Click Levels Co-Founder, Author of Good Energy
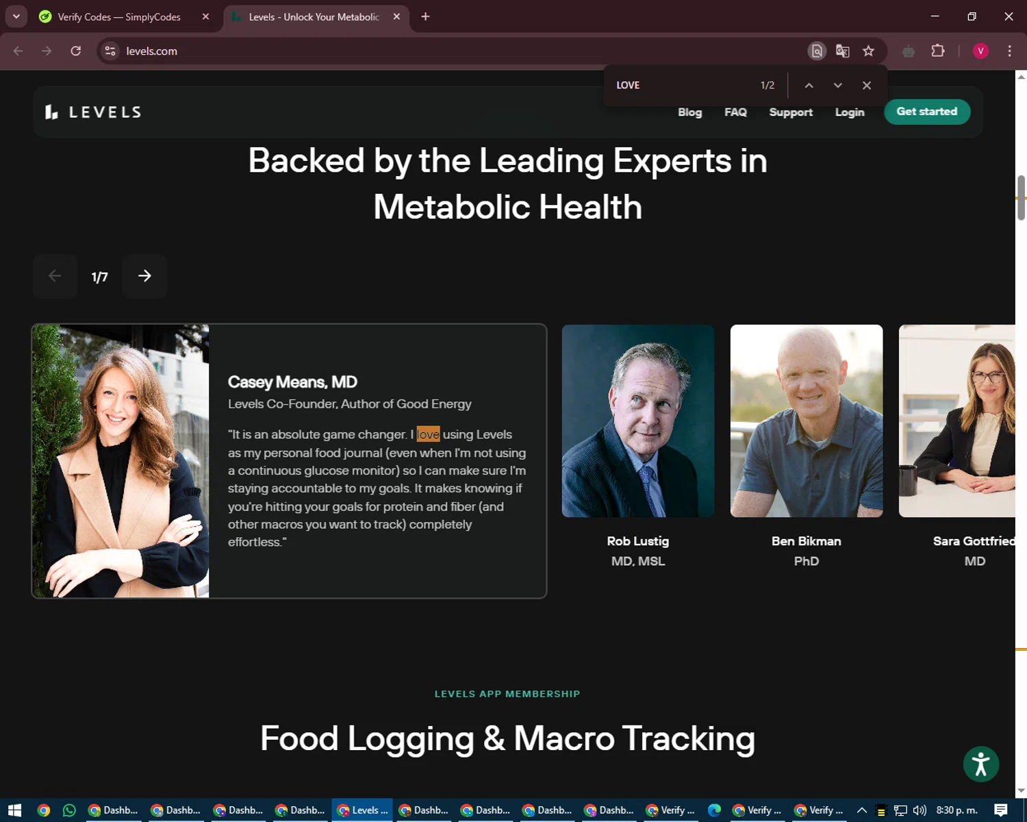This screenshot has width=1027, height=822. click(350, 404)
